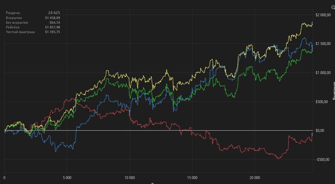This screenshot has height=184, width=335.
Task: Click the -$64,34 non-showdown value
Action: click(x=54, y=22)
